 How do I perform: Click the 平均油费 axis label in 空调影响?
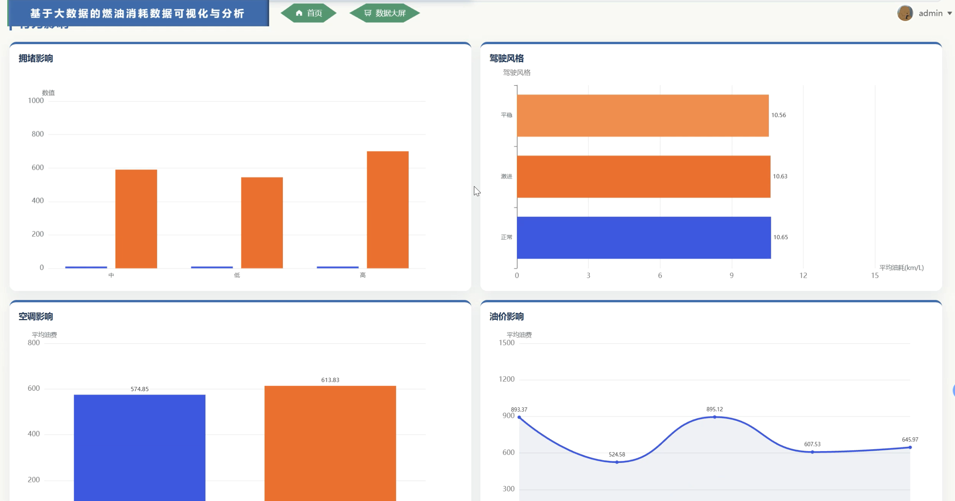click(x=44, y=335)
